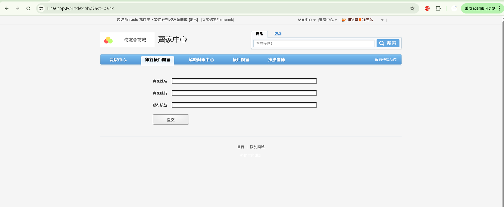Click the 首頁 footer link
This screenshot has width=504, height=207.
[240, 147]
